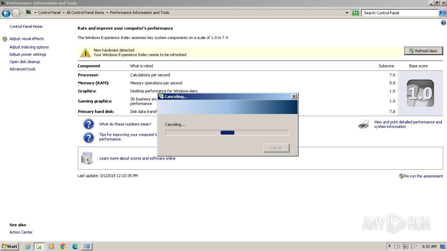Click the address bar refresh icon
Screen dimensions: 447x251
click(356, 13)
